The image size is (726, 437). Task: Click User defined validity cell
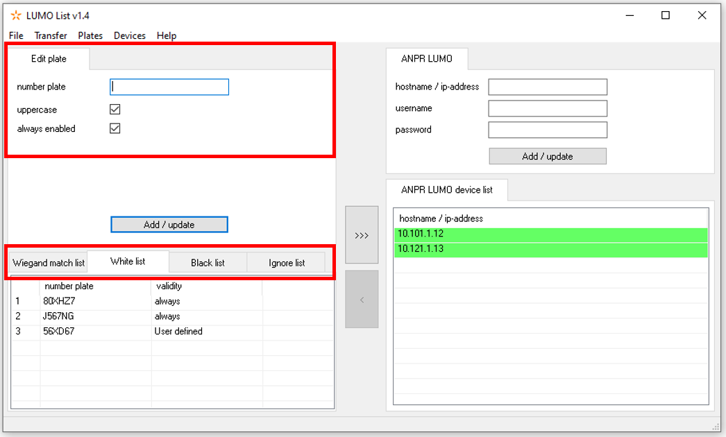click(178, 331)
